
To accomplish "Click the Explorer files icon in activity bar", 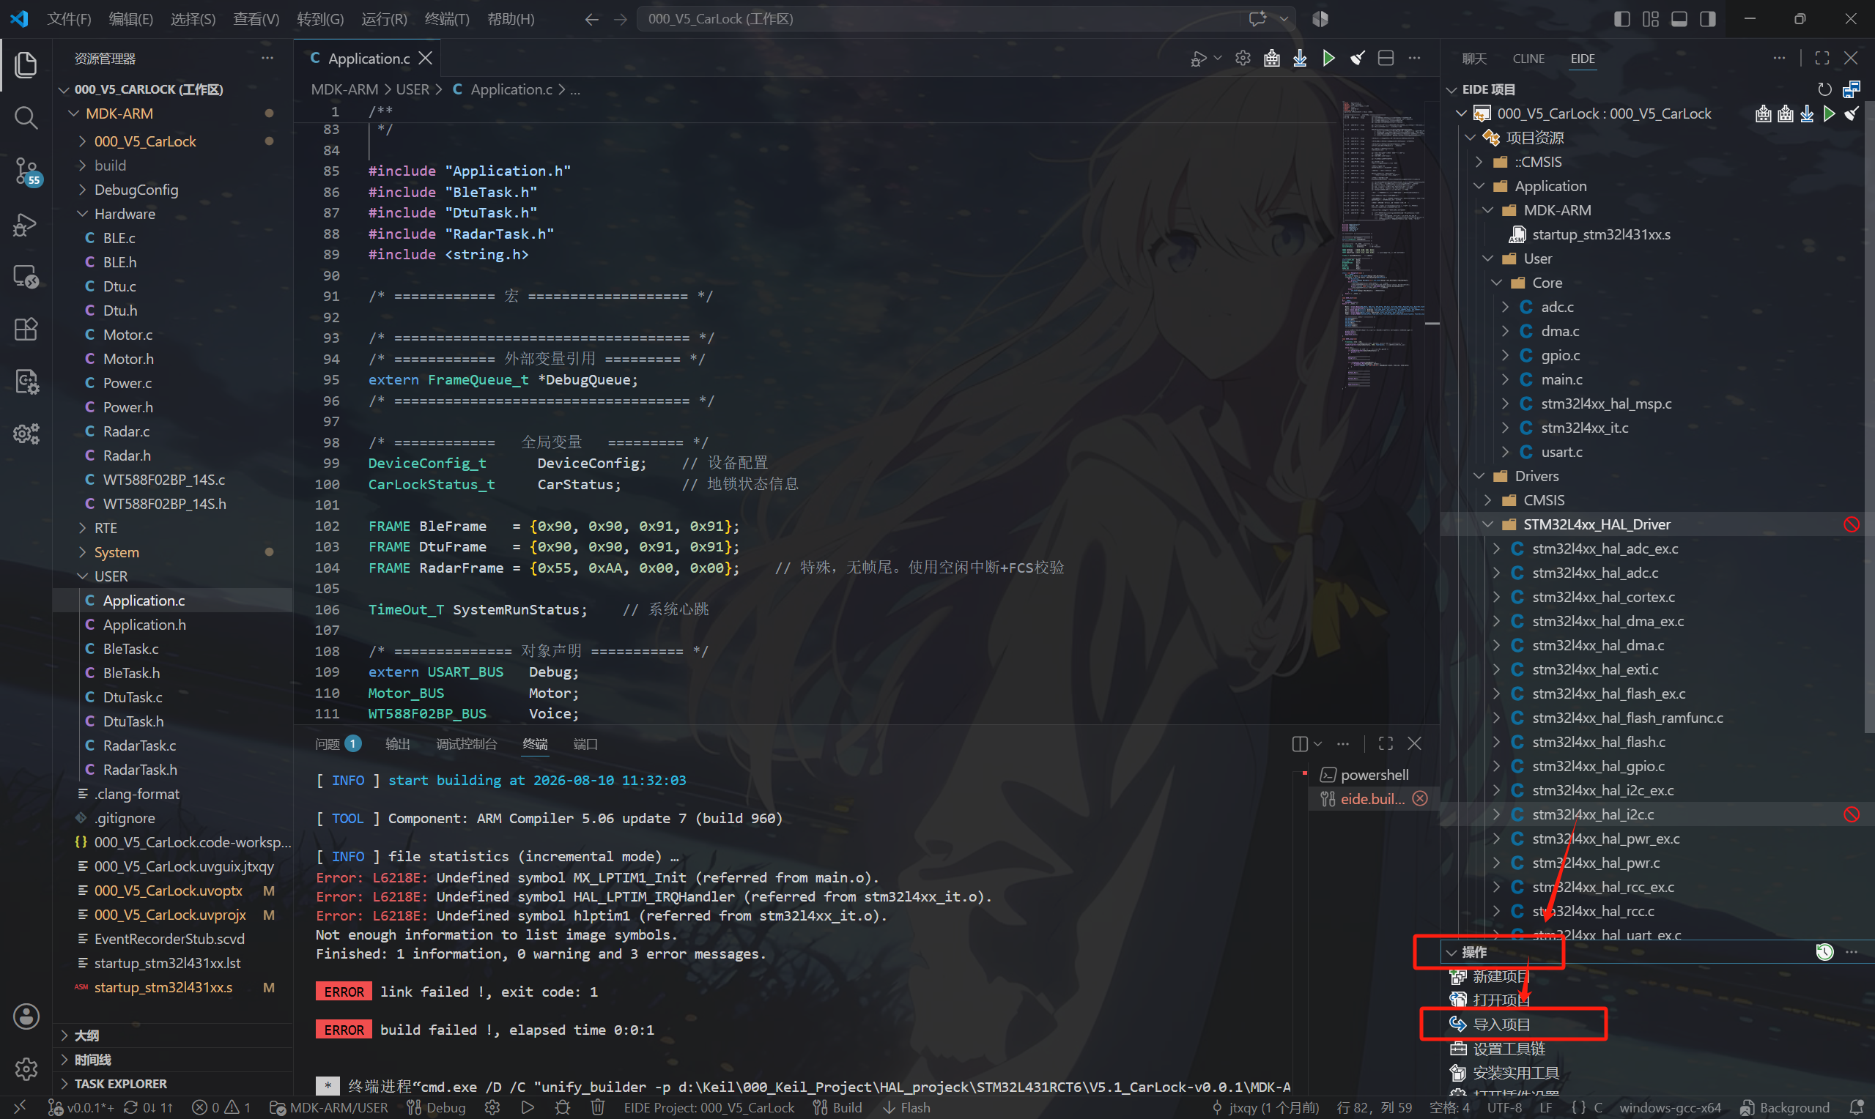I will tap(26, 65).
